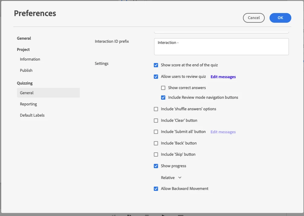Viewport: 304px width, 216px height.
Task: Check the 'Include Clear button' option
Action: pyautogui.click(x=156, y=121)
